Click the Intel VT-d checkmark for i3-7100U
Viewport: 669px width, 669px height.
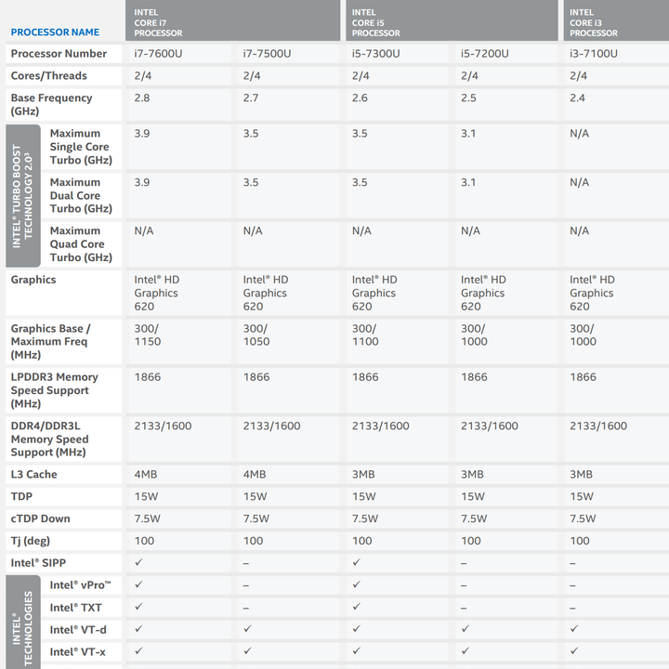click(574, 629)
